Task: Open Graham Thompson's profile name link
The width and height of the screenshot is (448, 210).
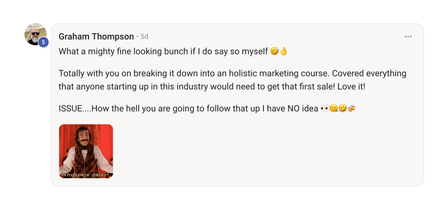Action: [x=96, y=37]
